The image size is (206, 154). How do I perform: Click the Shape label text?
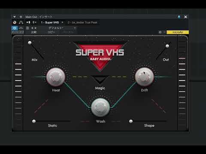(149, 125)
